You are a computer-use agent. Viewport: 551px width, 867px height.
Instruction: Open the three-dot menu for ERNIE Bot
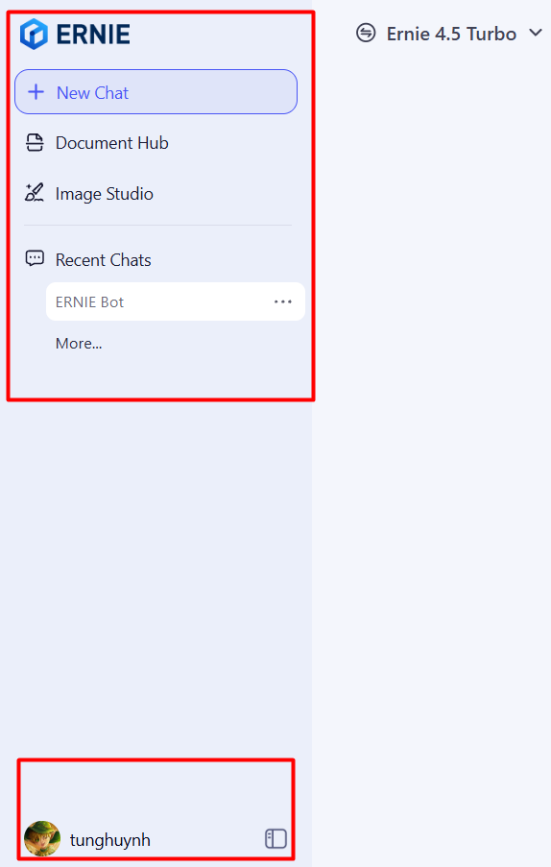pos(283,301)
